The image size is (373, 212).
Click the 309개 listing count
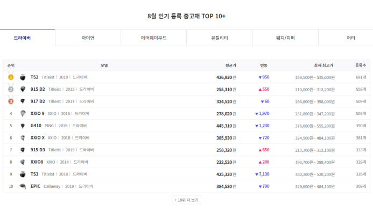361,186
